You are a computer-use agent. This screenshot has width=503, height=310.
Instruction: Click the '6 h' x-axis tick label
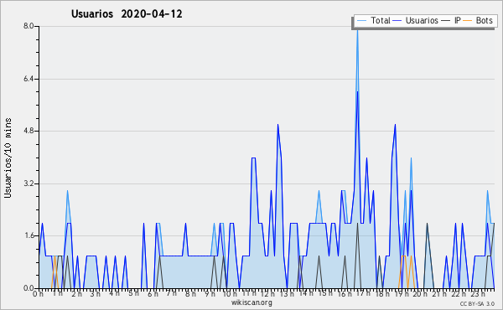tap(153, 294)
